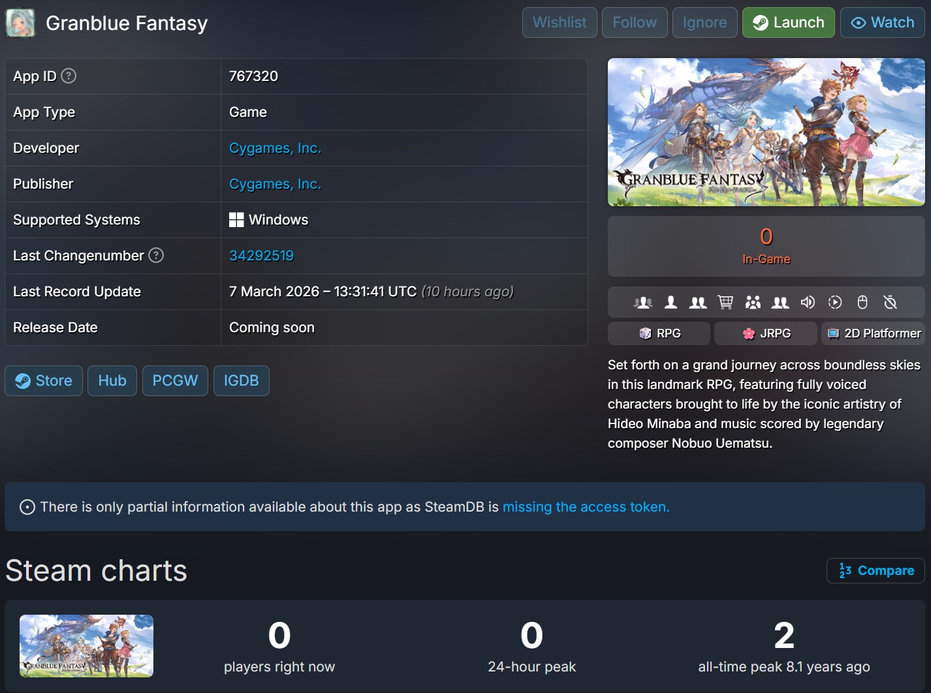
Task: Click the Granblue Fantasy app icon beside the title
Action: 20,23
